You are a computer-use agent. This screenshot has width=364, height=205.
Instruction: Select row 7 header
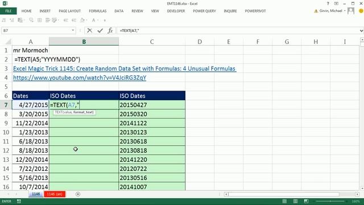(6, 105)
